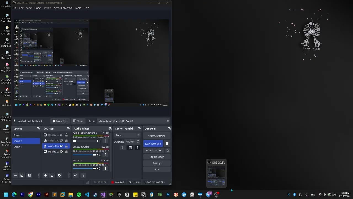353x199 pixels.
Task: Open source Properties button above panels
Action: 60,121
